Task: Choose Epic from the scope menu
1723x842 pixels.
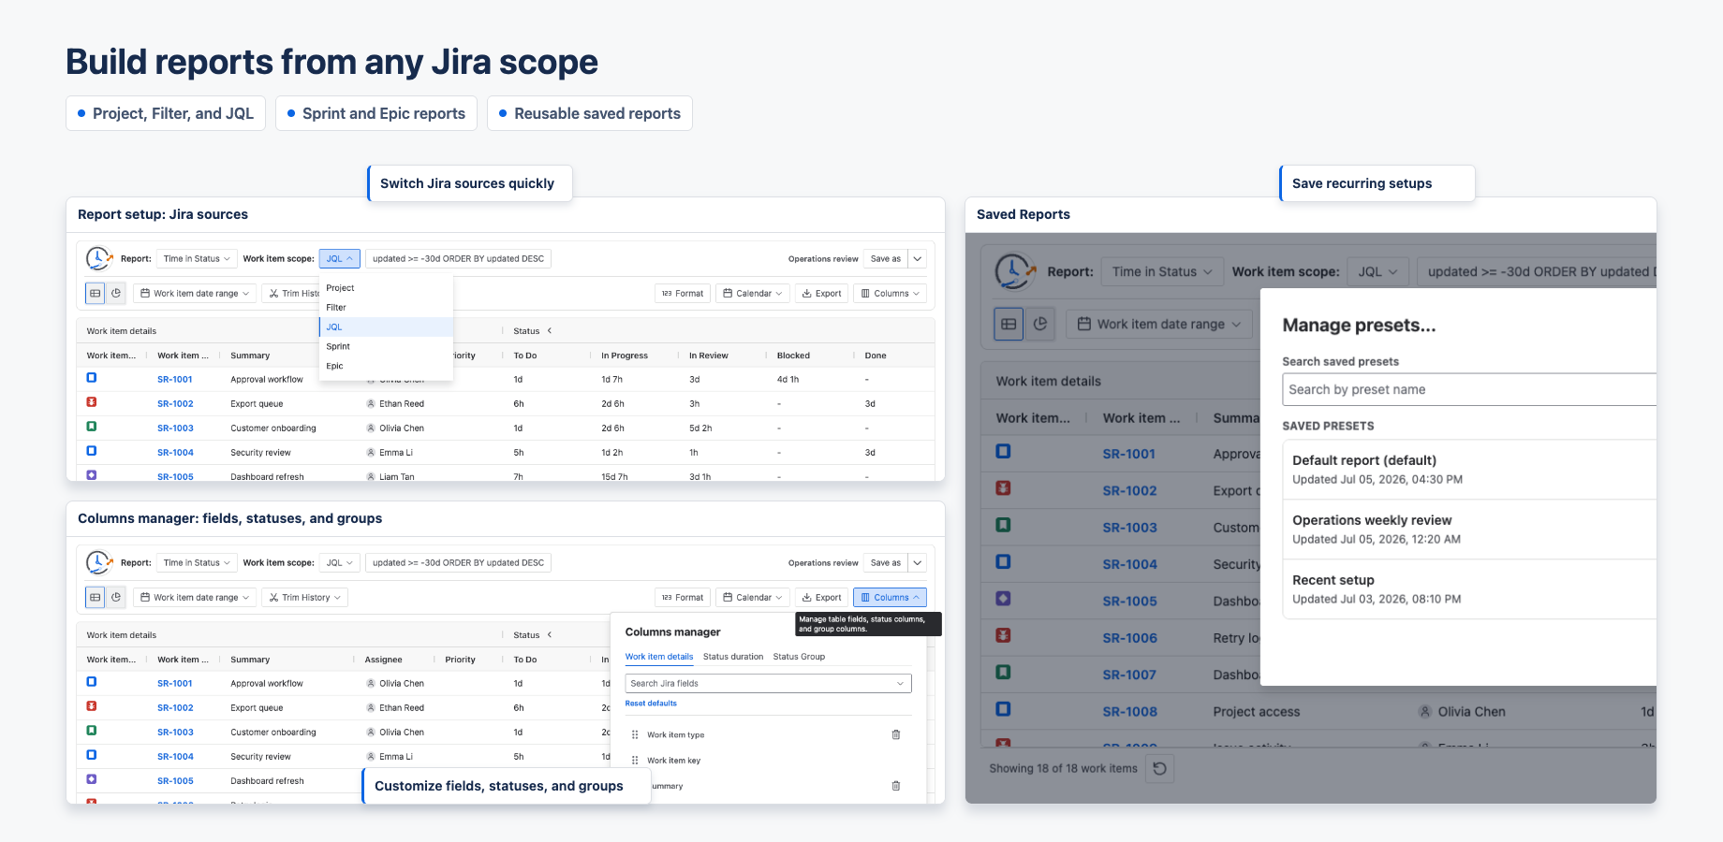Action: coord(387,367)
